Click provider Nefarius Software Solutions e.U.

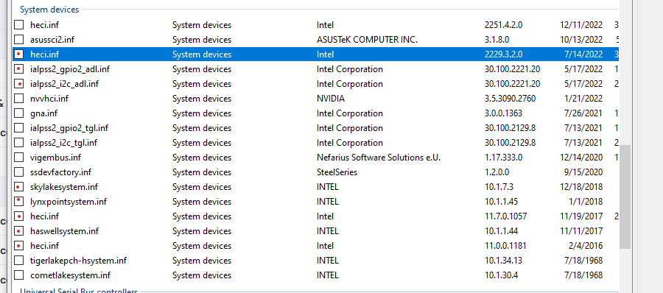click(x=379, y=158)
